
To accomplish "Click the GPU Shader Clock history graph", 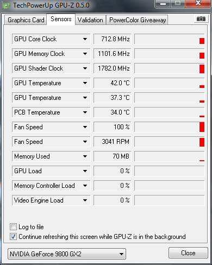I will (x=170, y=68).
